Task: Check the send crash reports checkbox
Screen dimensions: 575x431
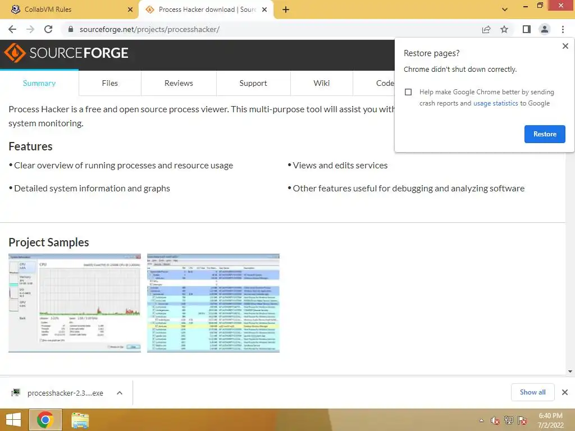Action: (x=408, y=92)
